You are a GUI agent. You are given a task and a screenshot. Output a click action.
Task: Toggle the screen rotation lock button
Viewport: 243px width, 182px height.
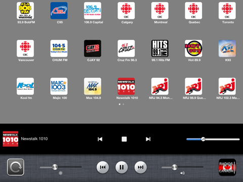(x=16, y=167)
